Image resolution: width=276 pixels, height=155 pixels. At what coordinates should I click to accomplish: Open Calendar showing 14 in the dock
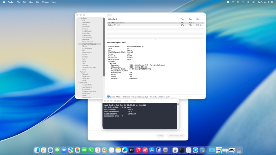[98, 150]
